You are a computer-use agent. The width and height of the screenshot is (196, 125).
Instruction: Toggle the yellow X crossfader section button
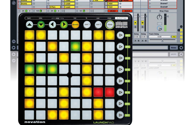pos(181,41)
